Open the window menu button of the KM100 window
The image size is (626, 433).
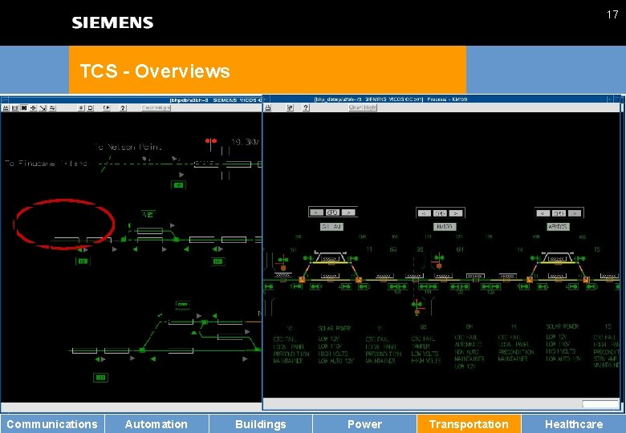(x=266, y=99)
